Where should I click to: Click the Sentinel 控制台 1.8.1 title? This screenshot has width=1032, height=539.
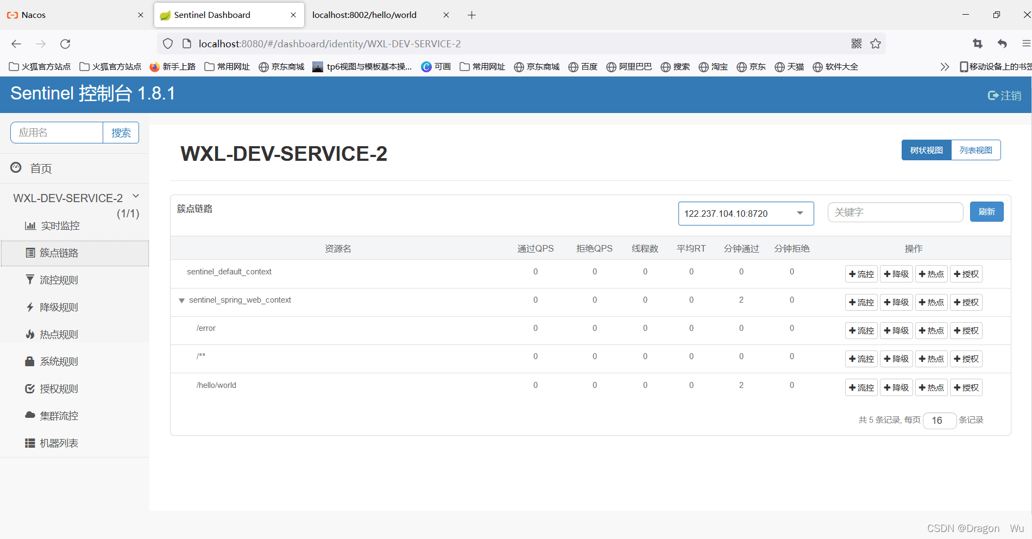click(x=93, y=93)
